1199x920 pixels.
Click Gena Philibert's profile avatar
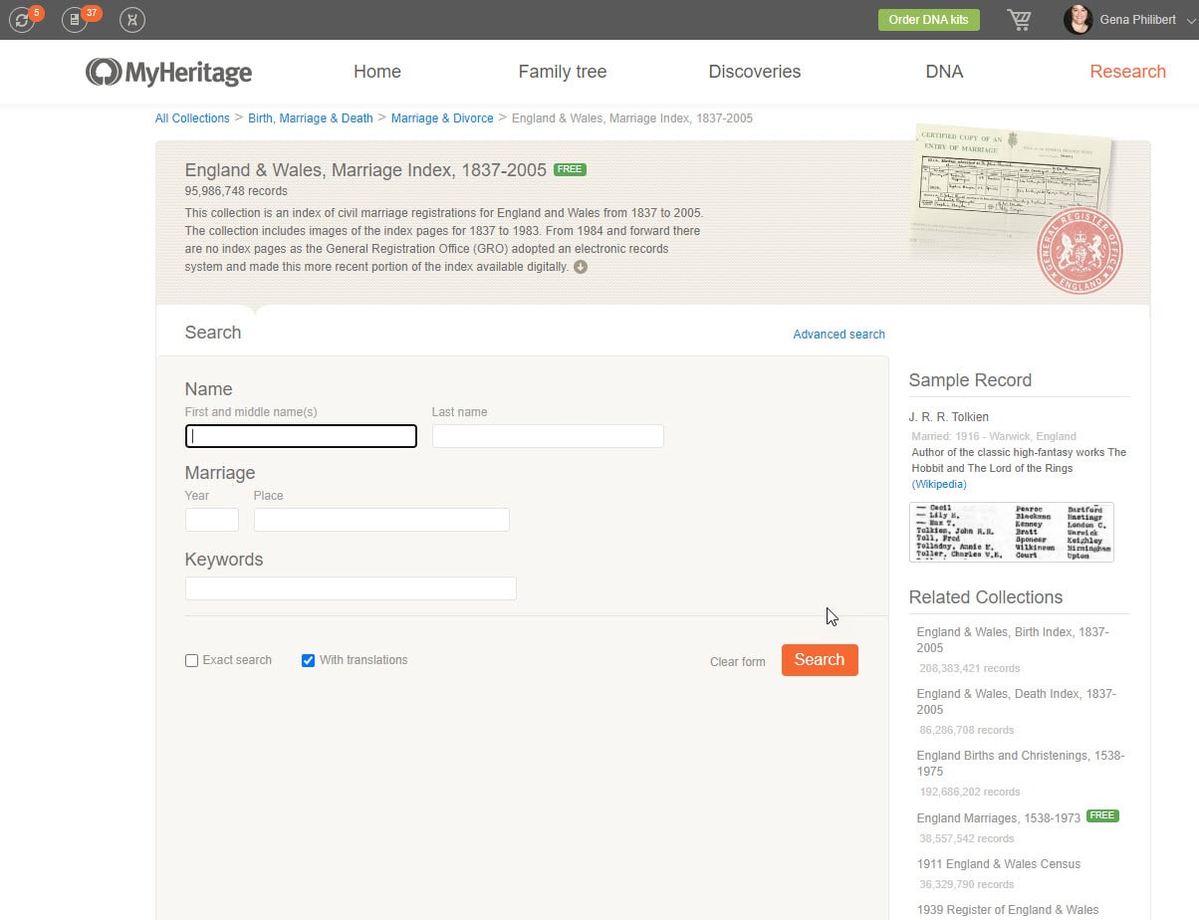click(x=1078, y=19)
